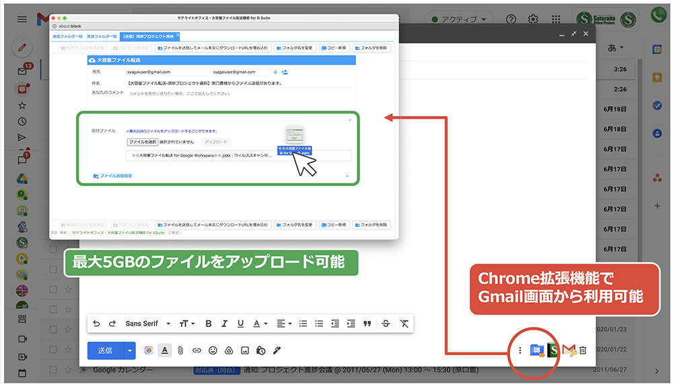Image resolution: width=673 pixels, height=384 pixels.
Task: Discard draft with trash icon
Action: click(583, 350)
